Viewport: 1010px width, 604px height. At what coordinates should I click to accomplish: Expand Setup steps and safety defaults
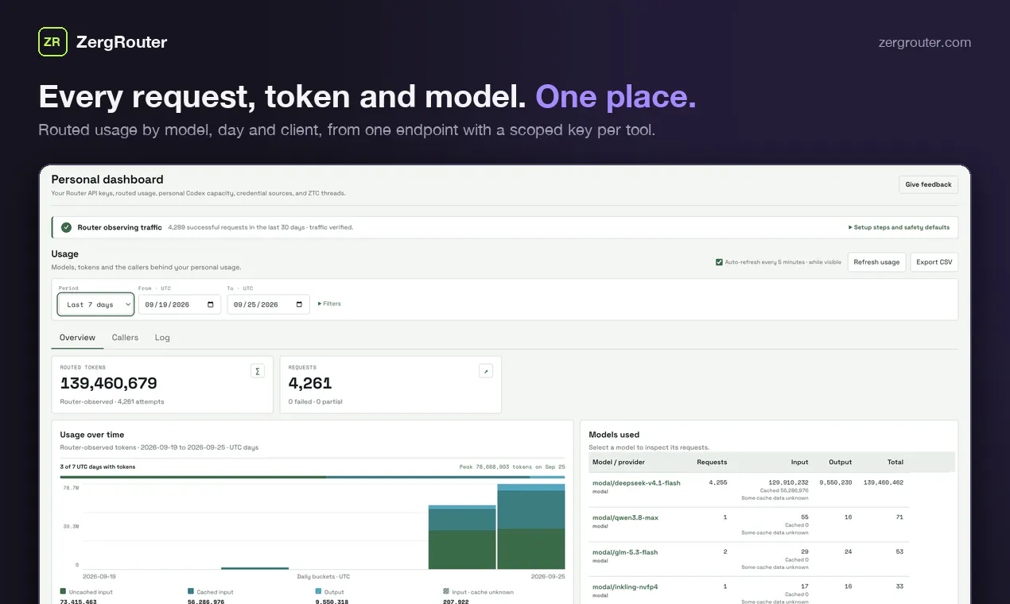(x=899, y=227)
